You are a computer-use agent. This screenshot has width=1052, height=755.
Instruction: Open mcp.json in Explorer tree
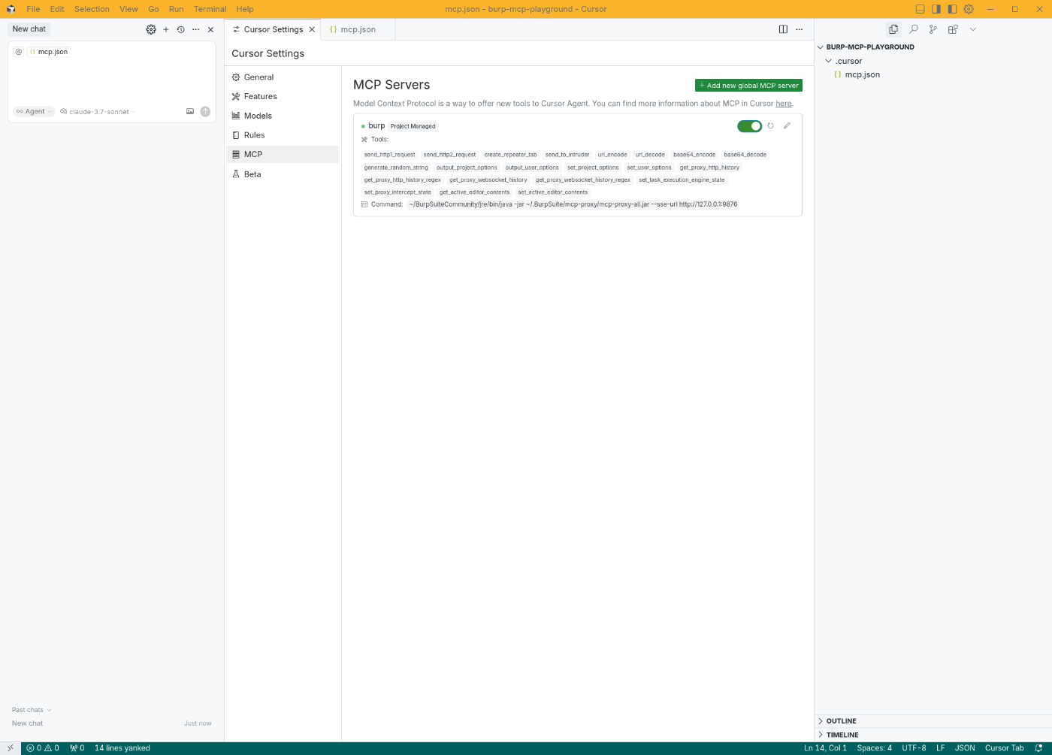click(x=862, y=74)
